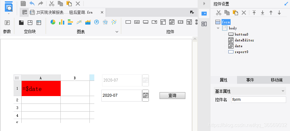Move widget to top of order
This screenshot has width=290, height=131.
[254, 13]
